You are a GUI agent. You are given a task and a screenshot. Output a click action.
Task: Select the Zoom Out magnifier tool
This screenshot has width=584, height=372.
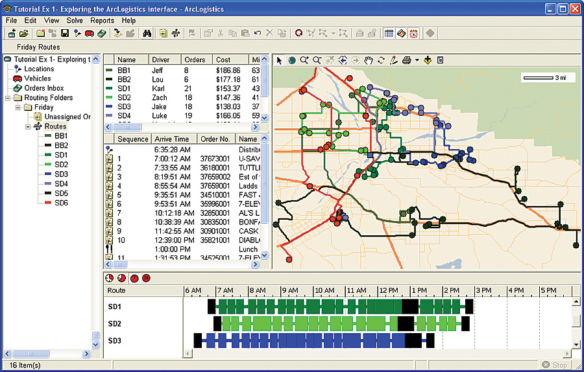click(317, 60)
